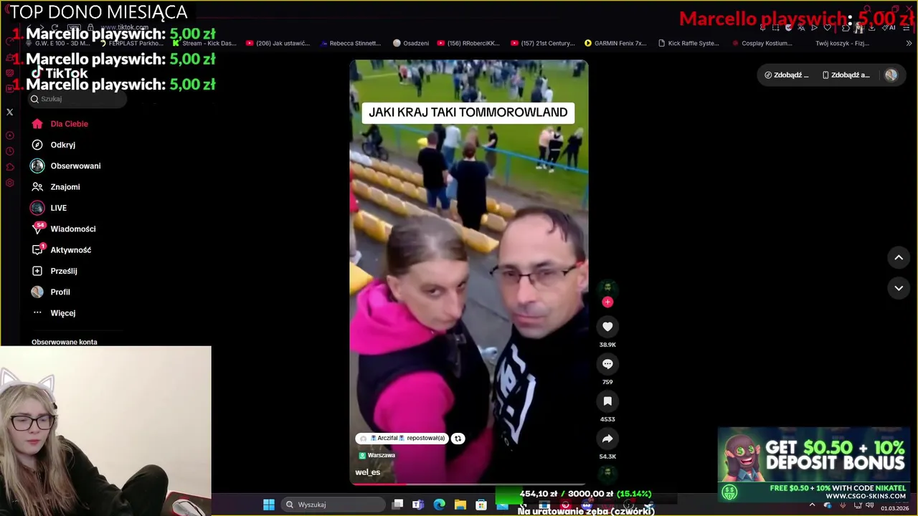Screen dimensions: 918x516
Task: Click the TikTok search field Szukaj
Action: [x=77, y=99]
